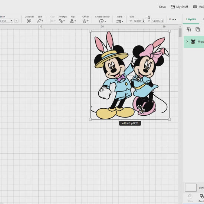Open the Arrange dropdown arrow

click(64, 21)
